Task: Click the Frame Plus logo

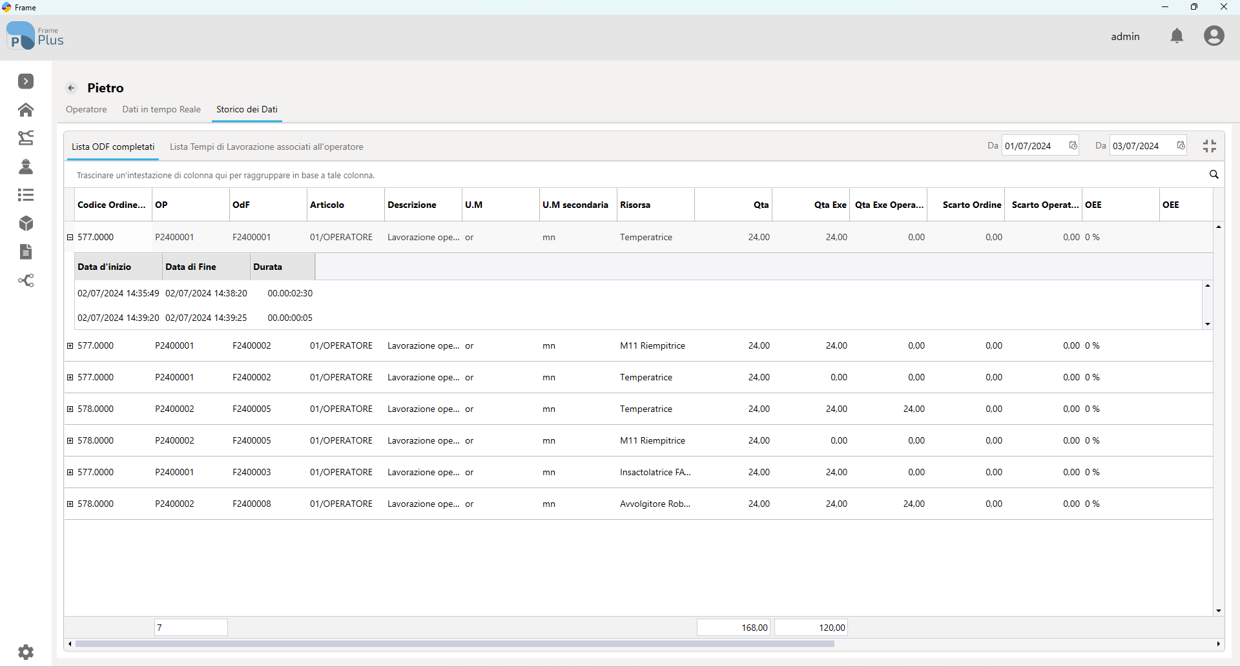Action: (35, 36)
